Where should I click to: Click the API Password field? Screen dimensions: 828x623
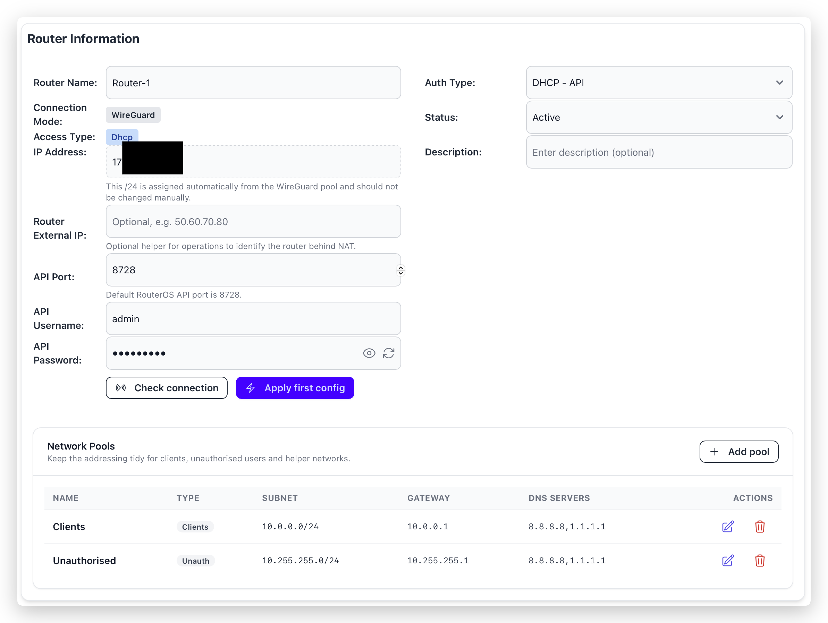232,353
